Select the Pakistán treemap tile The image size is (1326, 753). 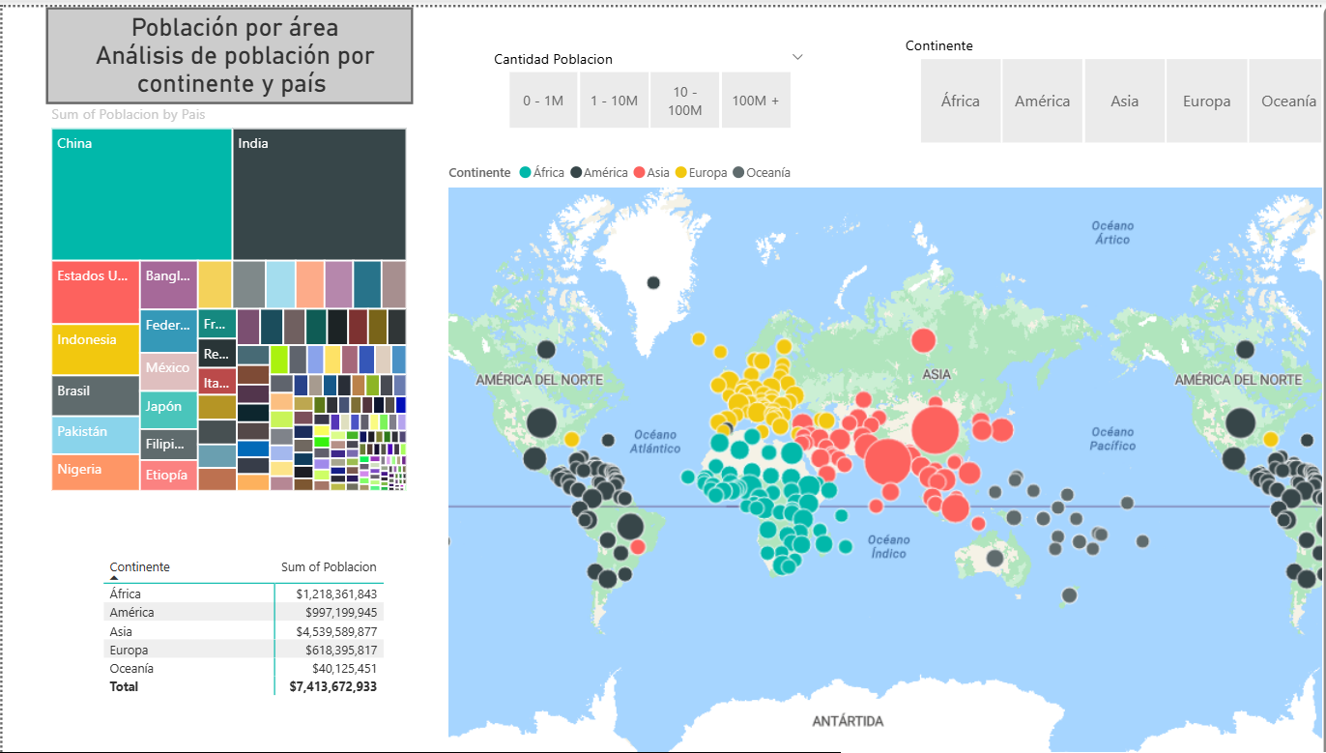pos(96,436)
